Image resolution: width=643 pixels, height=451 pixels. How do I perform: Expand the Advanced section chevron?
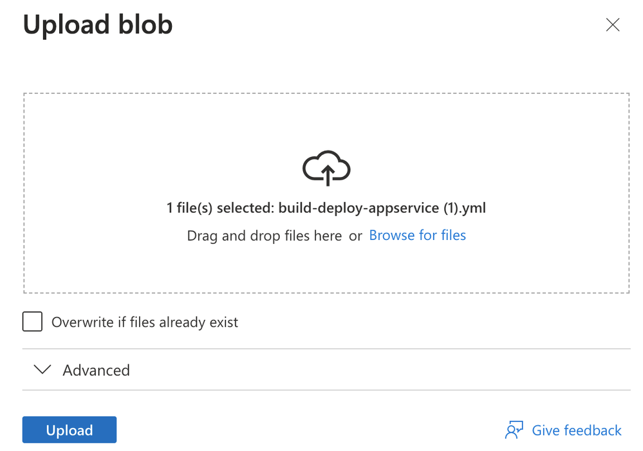click(42, 370)
